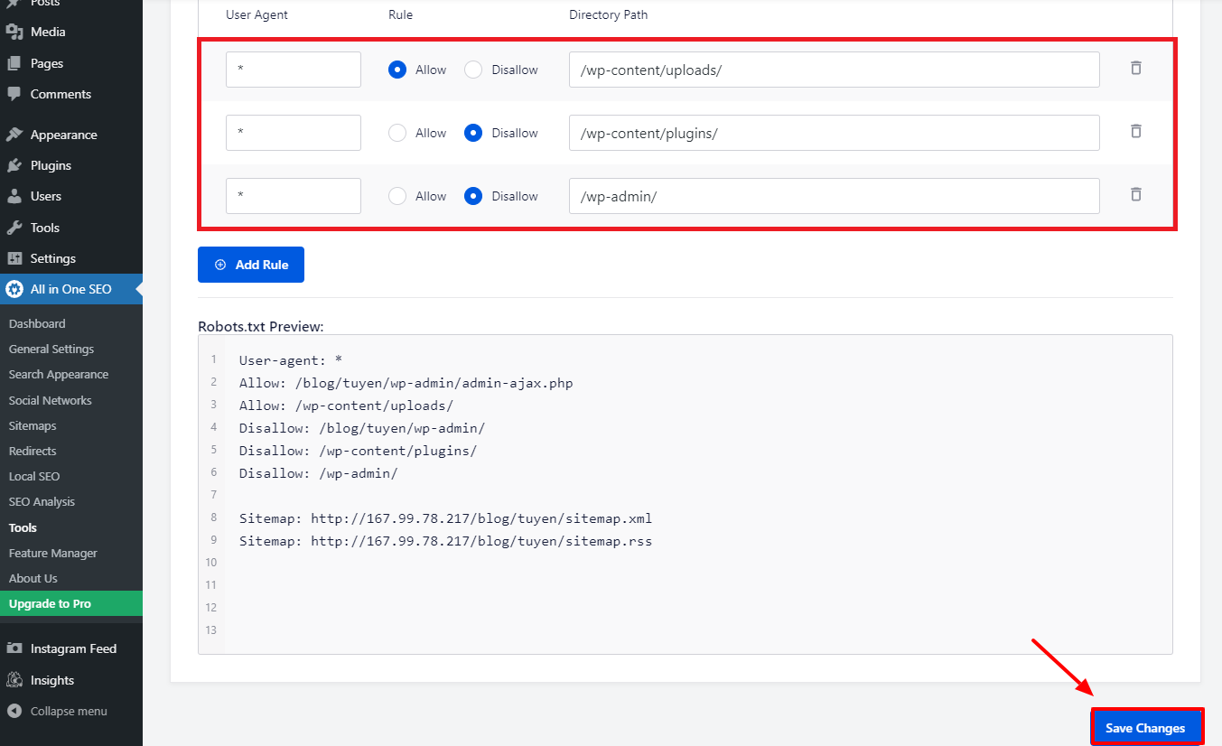Delete the /wp-admin/ rule with trash icon
The width and height of the screenshot is (1222, 746).
click(1136, 194)
